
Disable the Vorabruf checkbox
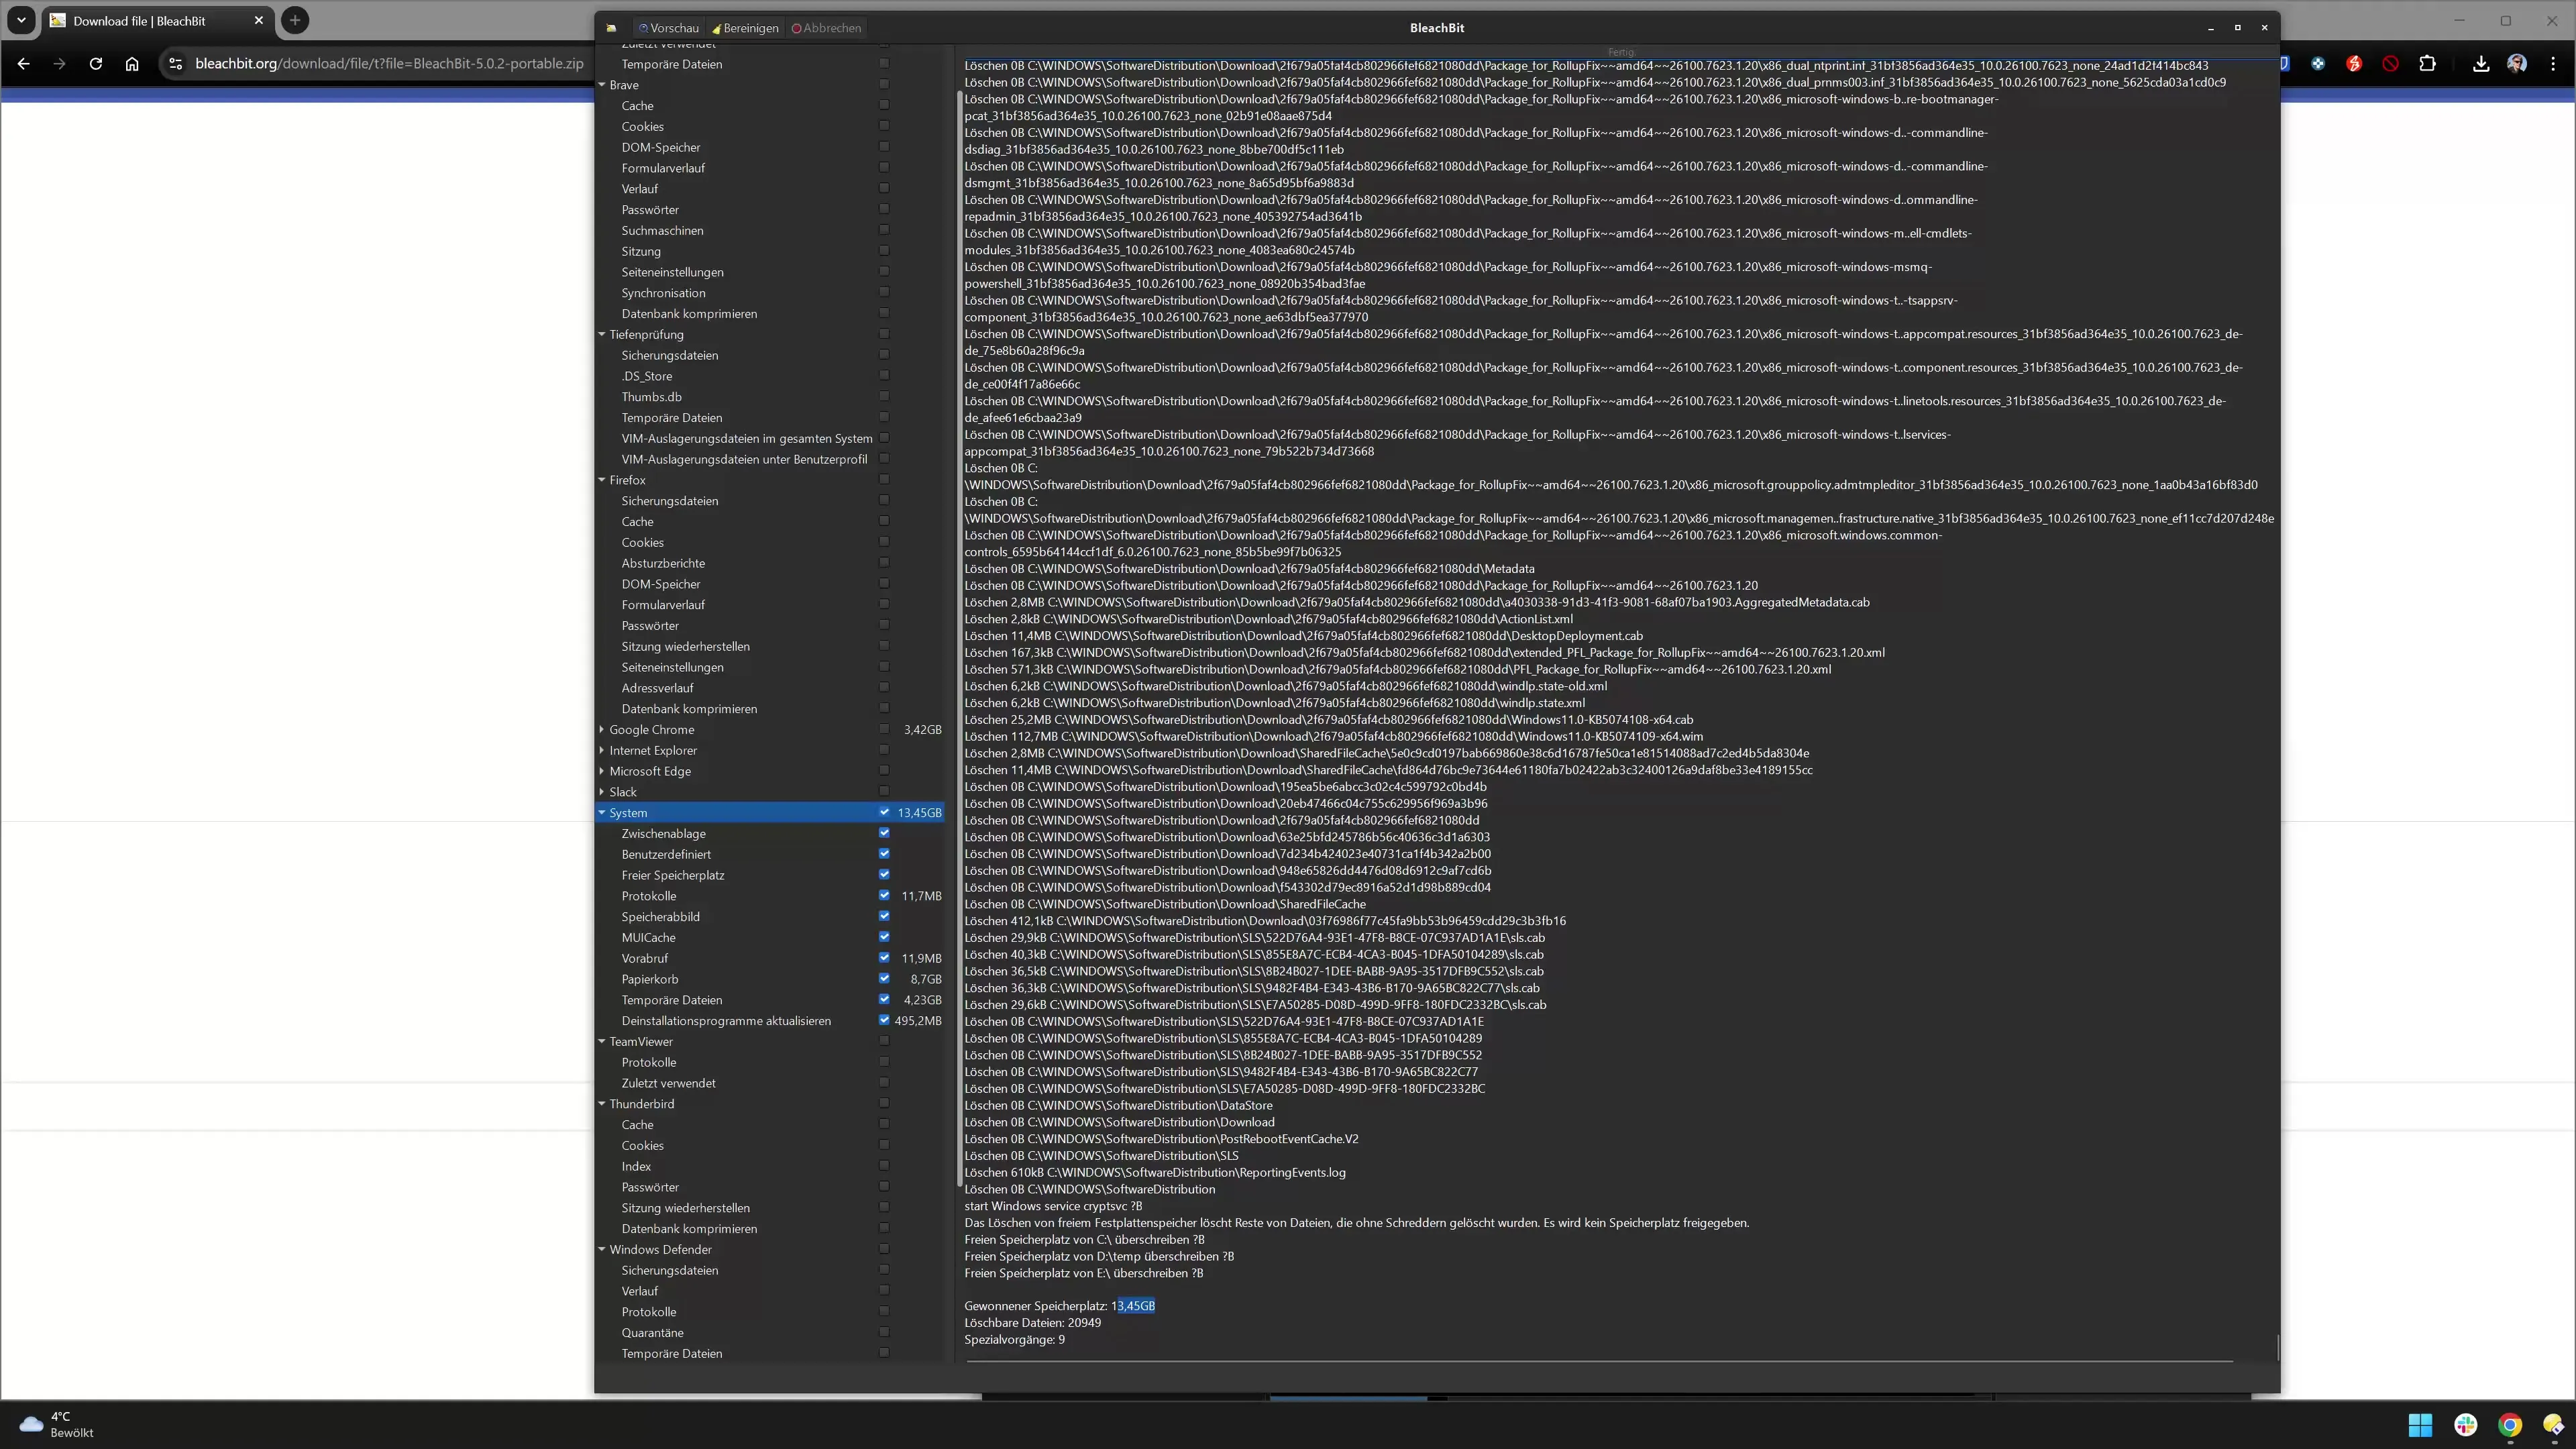[884, 958]
